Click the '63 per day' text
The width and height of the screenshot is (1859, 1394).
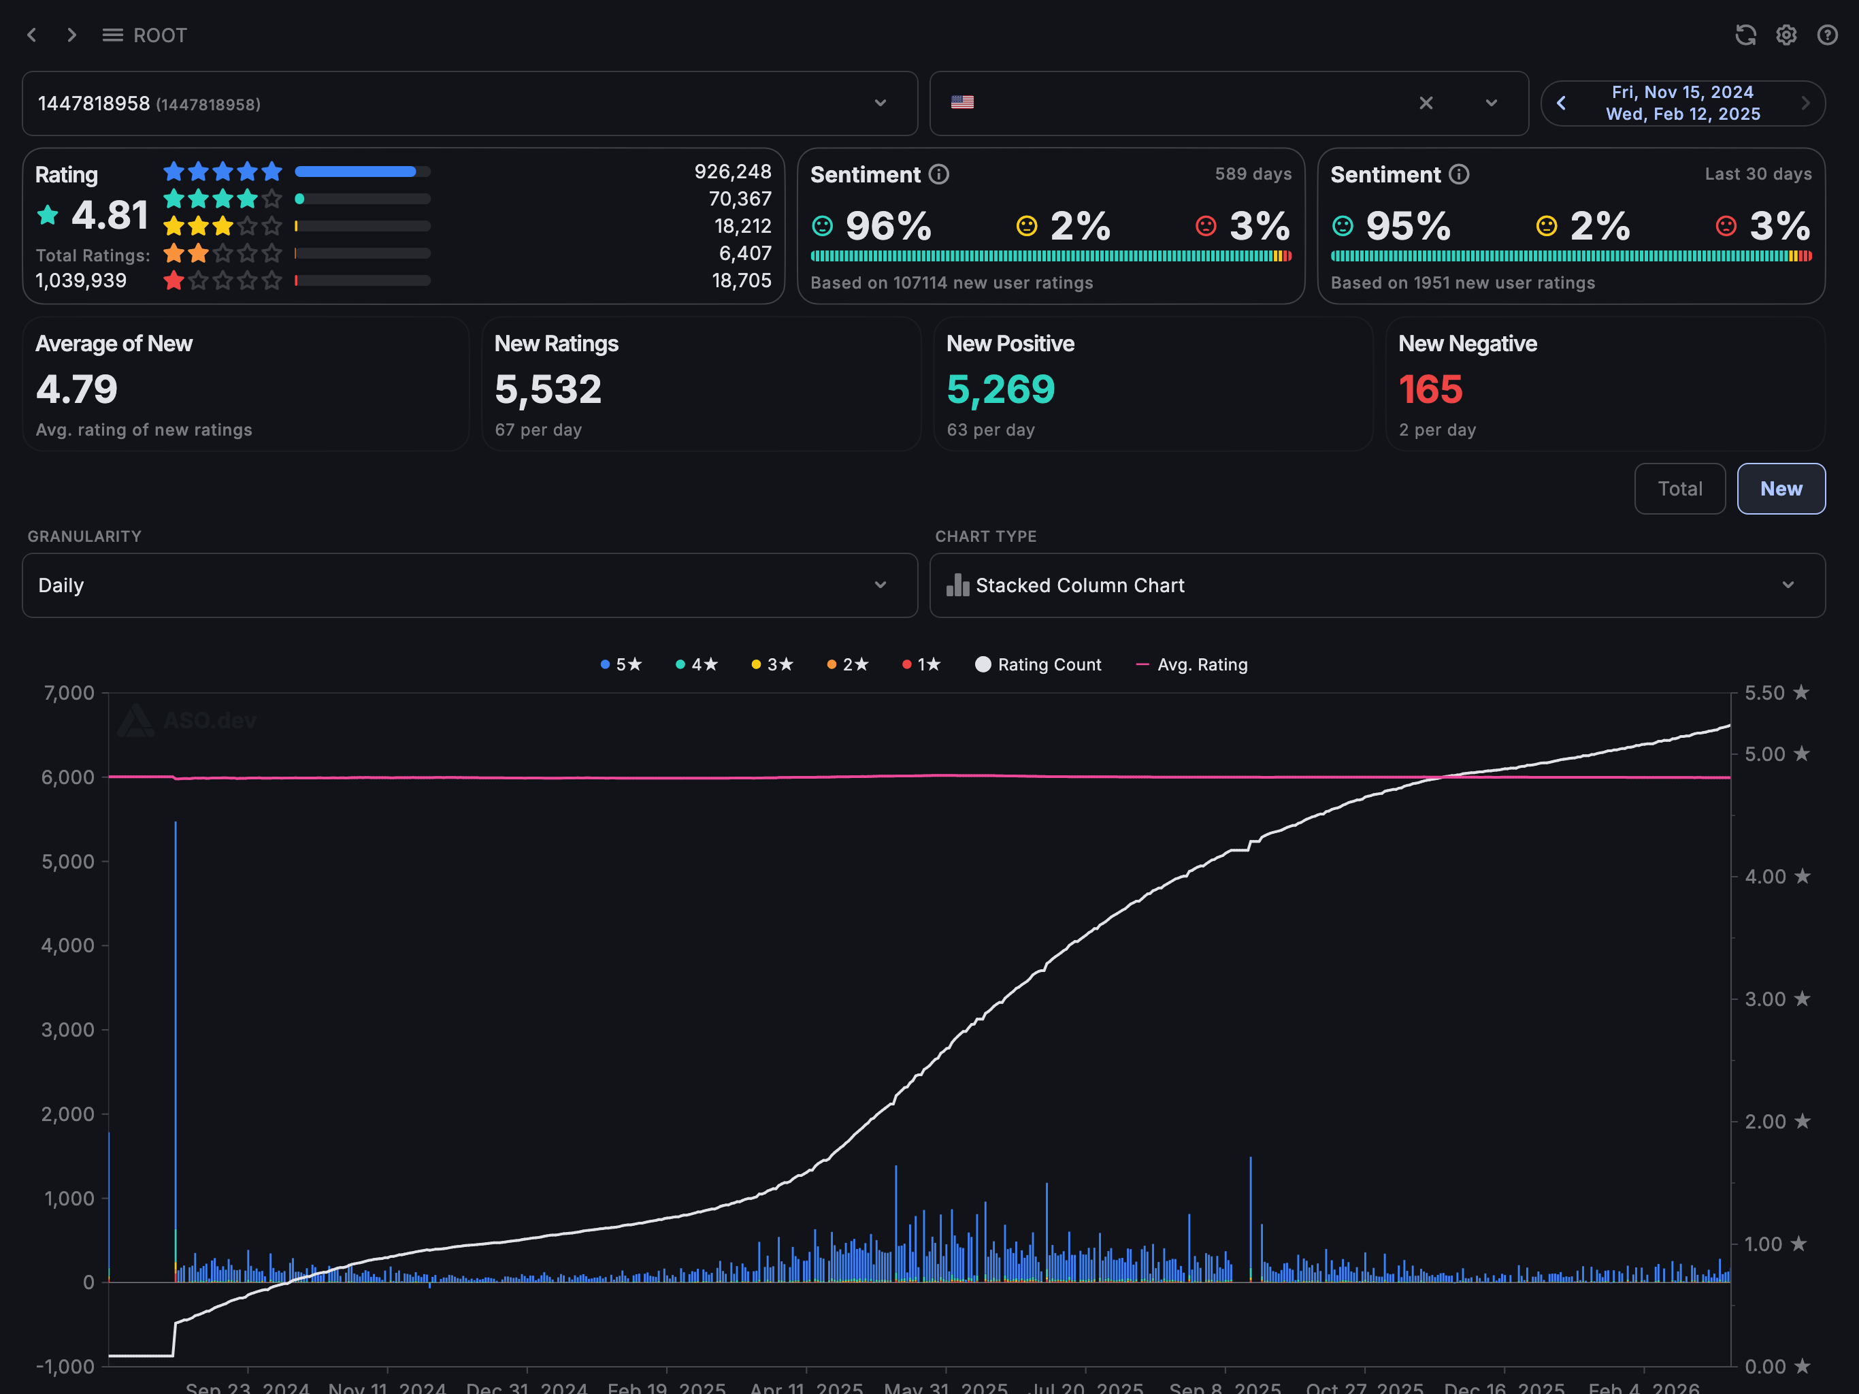click(x=990, y=429)
